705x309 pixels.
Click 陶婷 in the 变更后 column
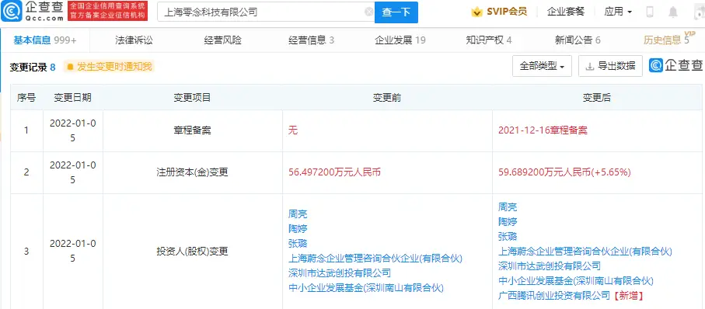pos(508,221)
